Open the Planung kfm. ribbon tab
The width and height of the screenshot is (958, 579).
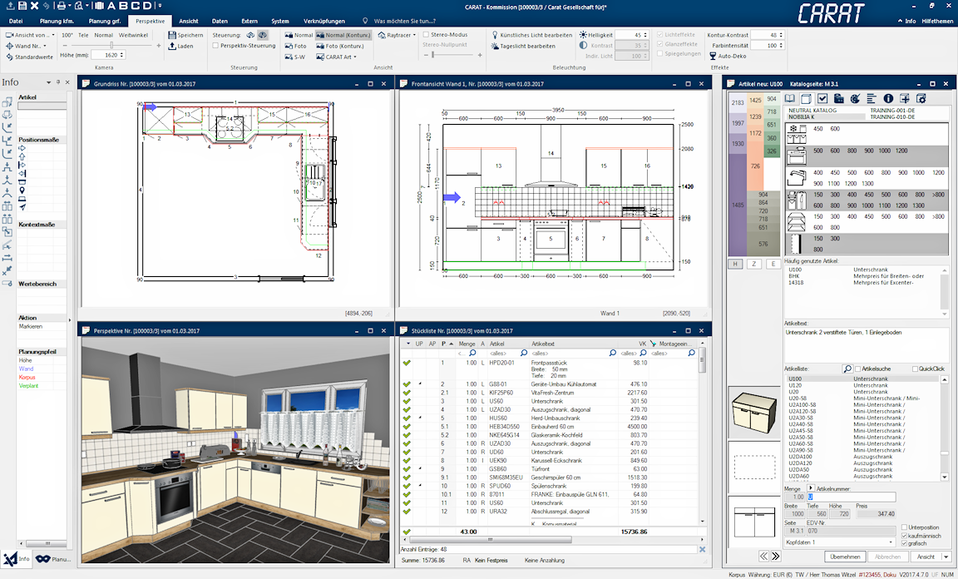coord(57,20)
